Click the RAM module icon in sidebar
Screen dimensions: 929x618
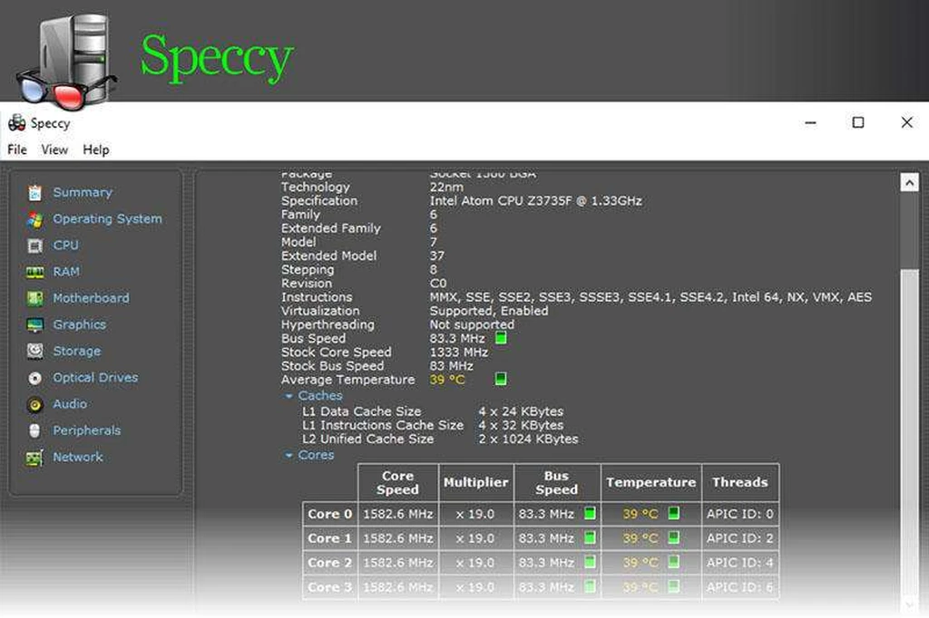(35, 272)
